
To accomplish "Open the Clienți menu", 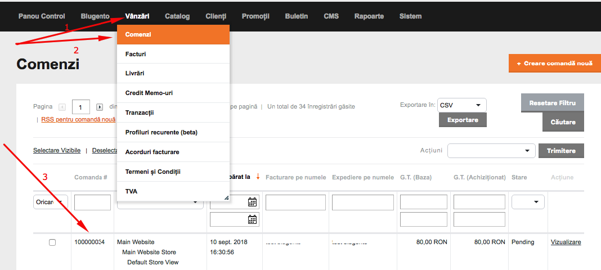I will (216, 16).
